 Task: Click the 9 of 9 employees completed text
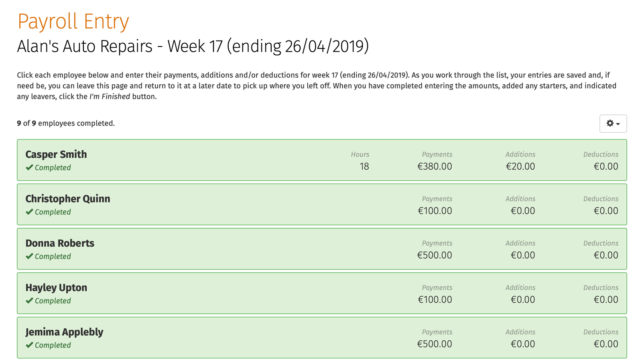[66, 123]
